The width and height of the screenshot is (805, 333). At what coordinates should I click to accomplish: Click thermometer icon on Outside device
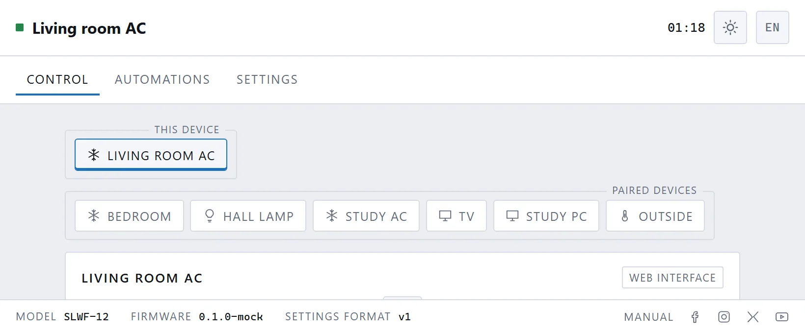tap(625, 215)
